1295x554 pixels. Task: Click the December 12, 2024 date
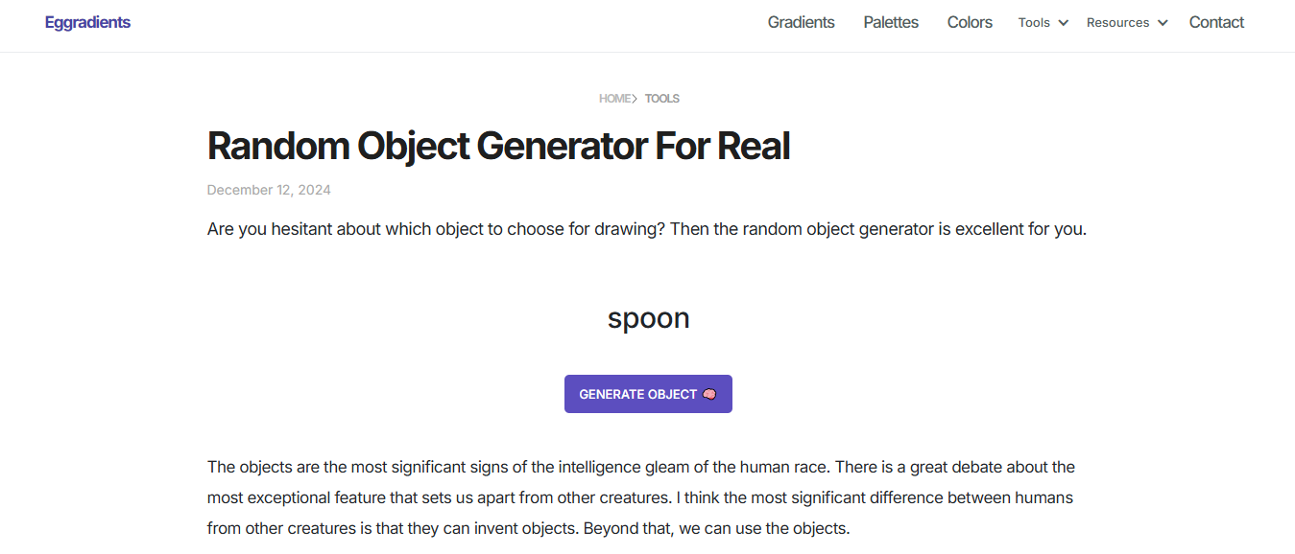pos(269,190)
